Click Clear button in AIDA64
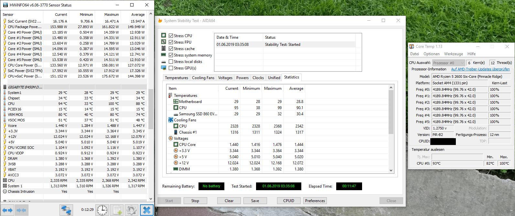Screen dimensions: 515x216 tap(229, 201)
